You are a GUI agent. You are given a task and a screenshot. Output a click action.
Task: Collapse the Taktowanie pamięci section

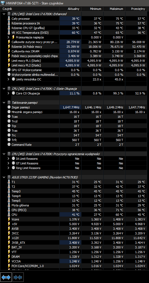pos(4,102)
